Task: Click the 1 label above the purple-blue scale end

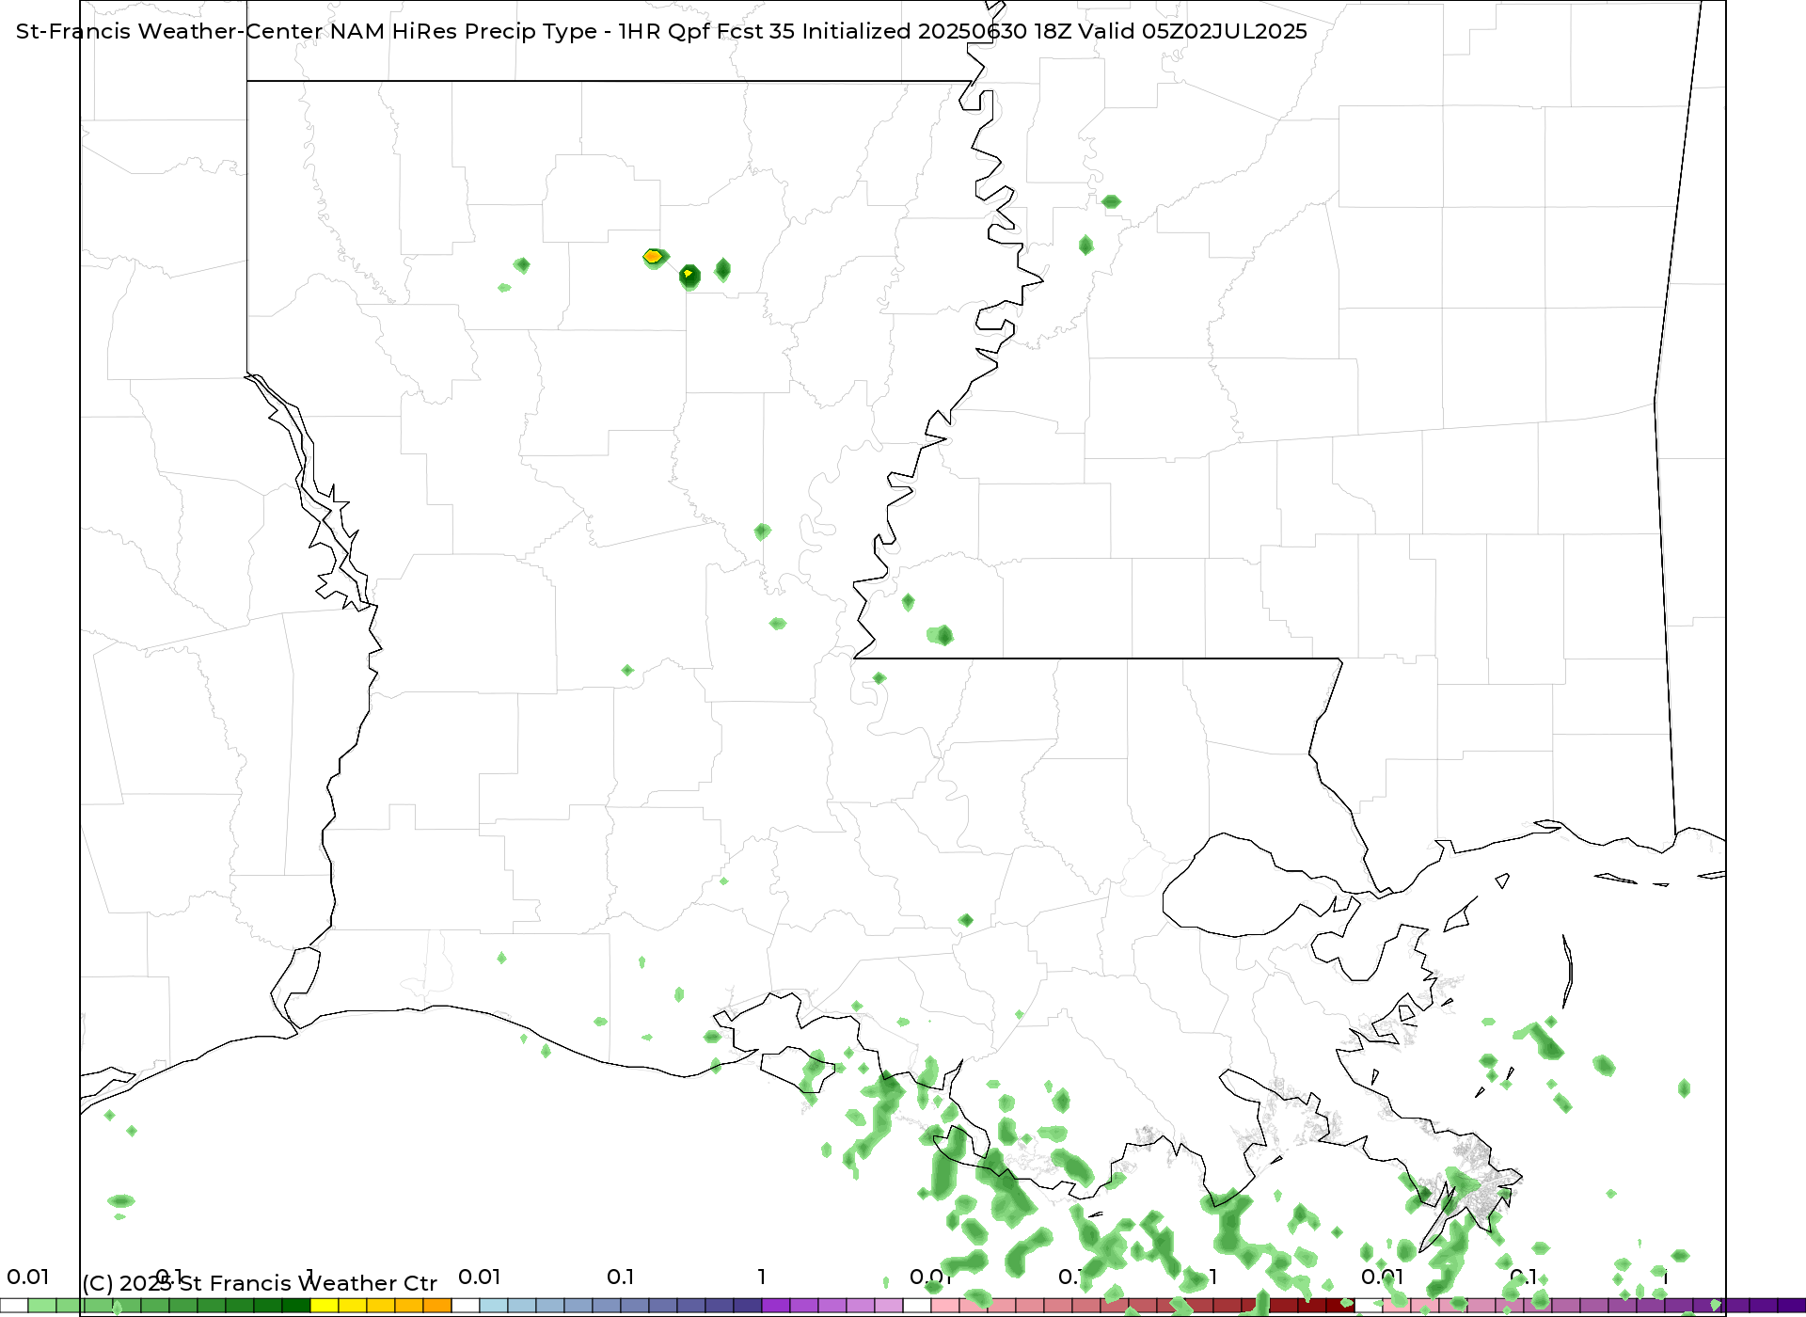Action: tap(762, 1277)
